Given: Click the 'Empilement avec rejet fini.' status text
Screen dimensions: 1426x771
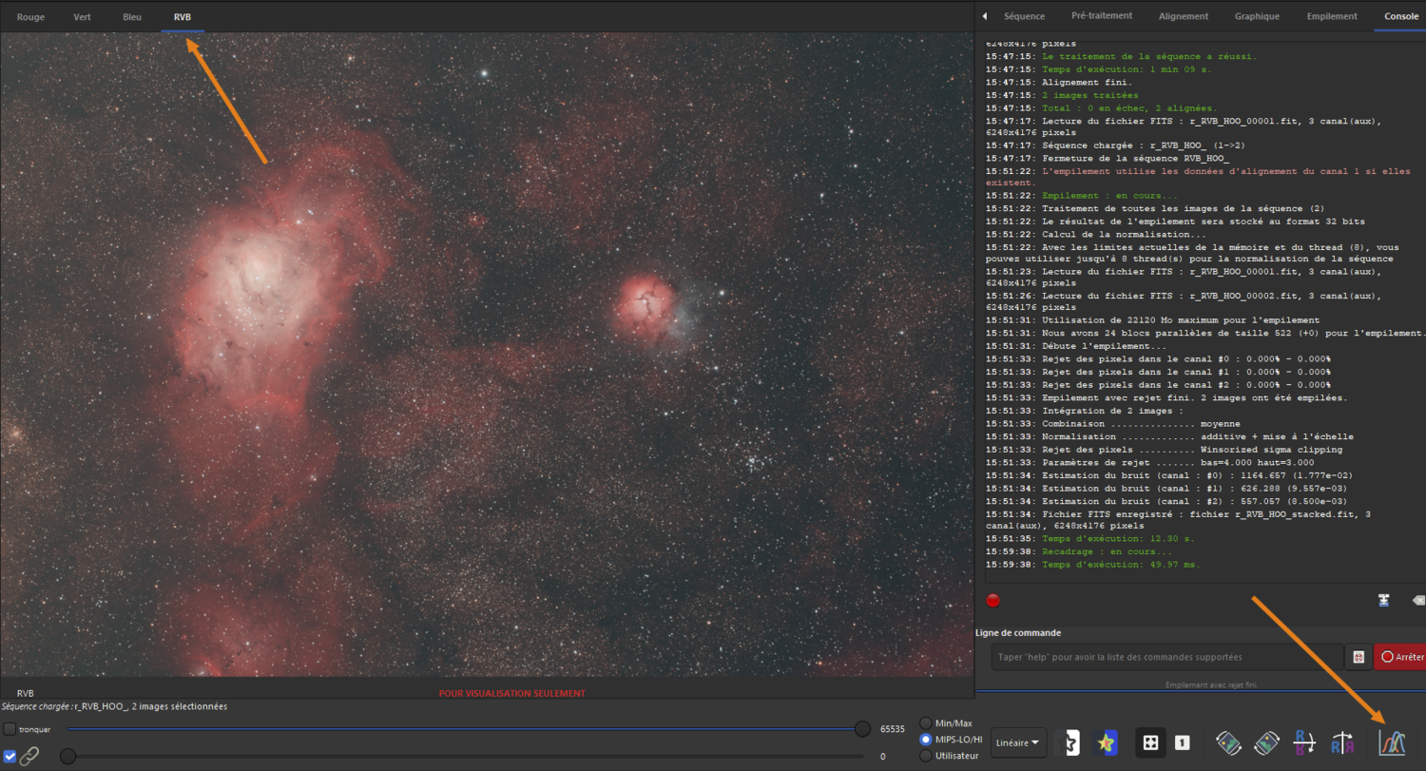Looking at the screenshot, I should coord(1211,684).
